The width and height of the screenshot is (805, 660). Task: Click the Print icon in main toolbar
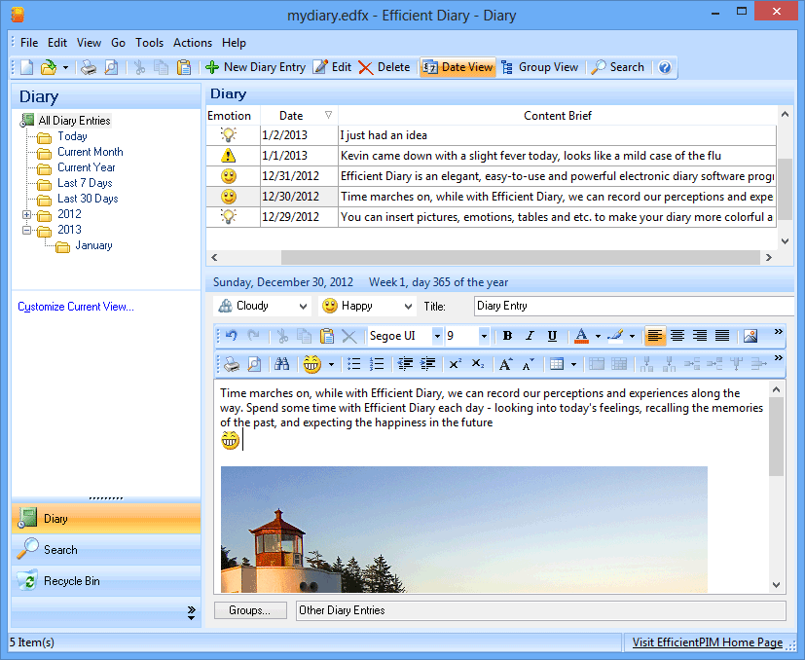(89, 67)
